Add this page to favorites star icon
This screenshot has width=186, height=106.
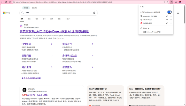[168, 2]
